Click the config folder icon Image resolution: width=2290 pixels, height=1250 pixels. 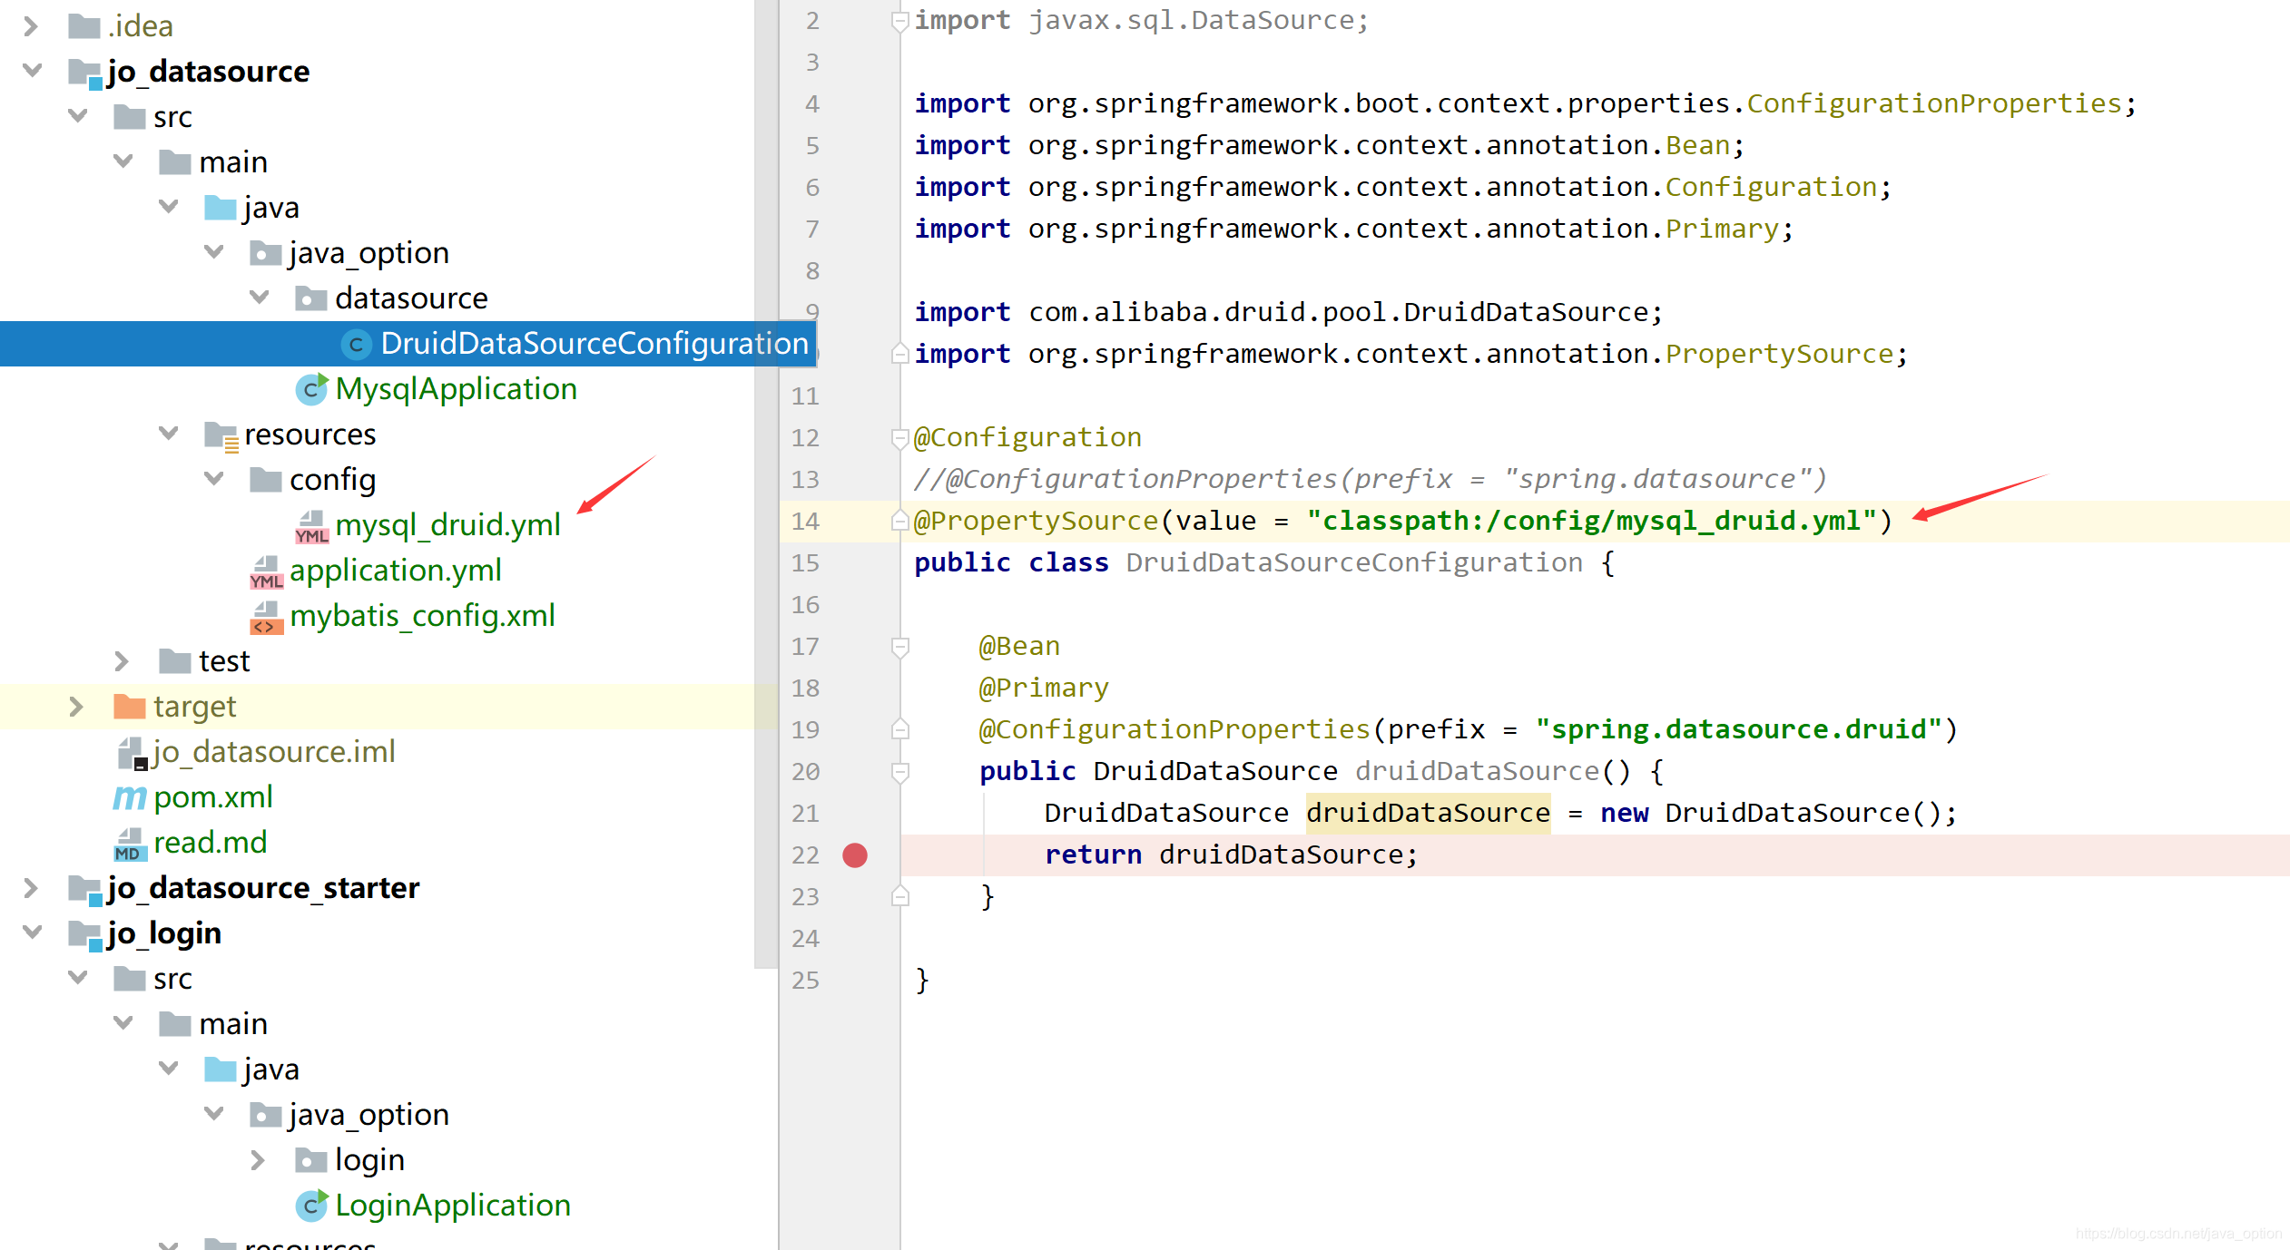coord(266,480)
